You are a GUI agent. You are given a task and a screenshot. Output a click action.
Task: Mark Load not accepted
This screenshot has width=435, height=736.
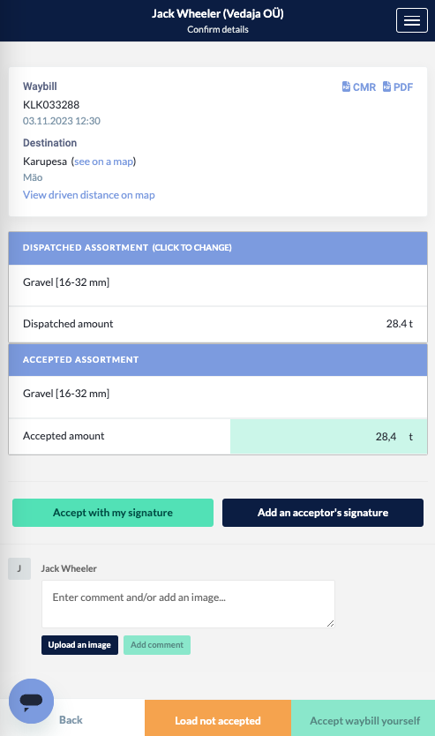[x=218, y=720]
